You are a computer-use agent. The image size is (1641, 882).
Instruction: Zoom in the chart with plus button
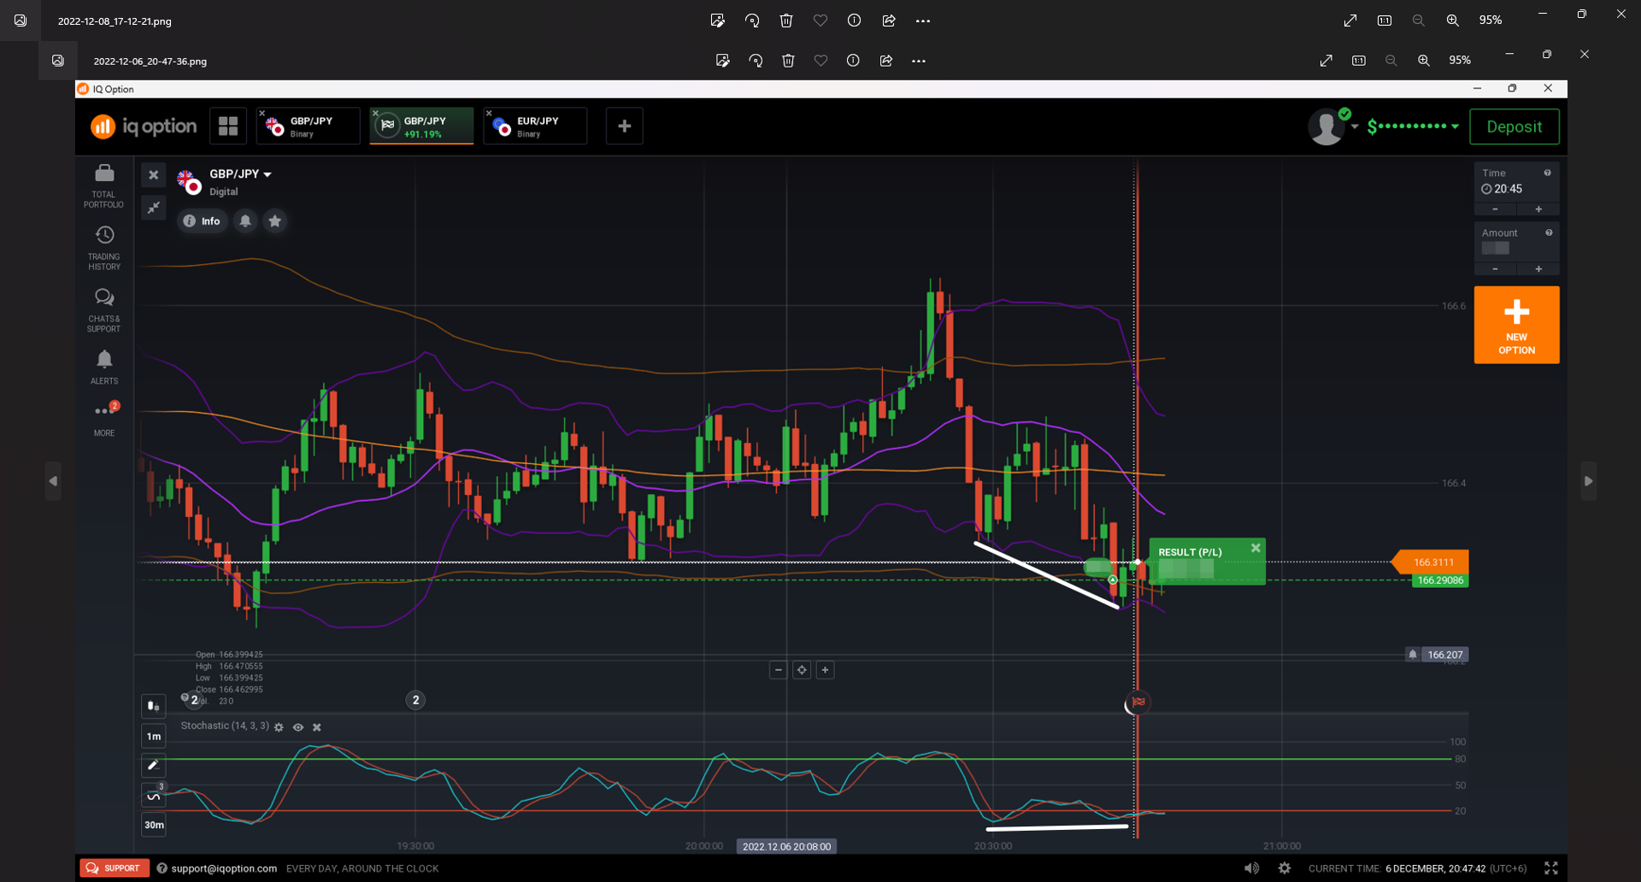(x=825, y=670)
